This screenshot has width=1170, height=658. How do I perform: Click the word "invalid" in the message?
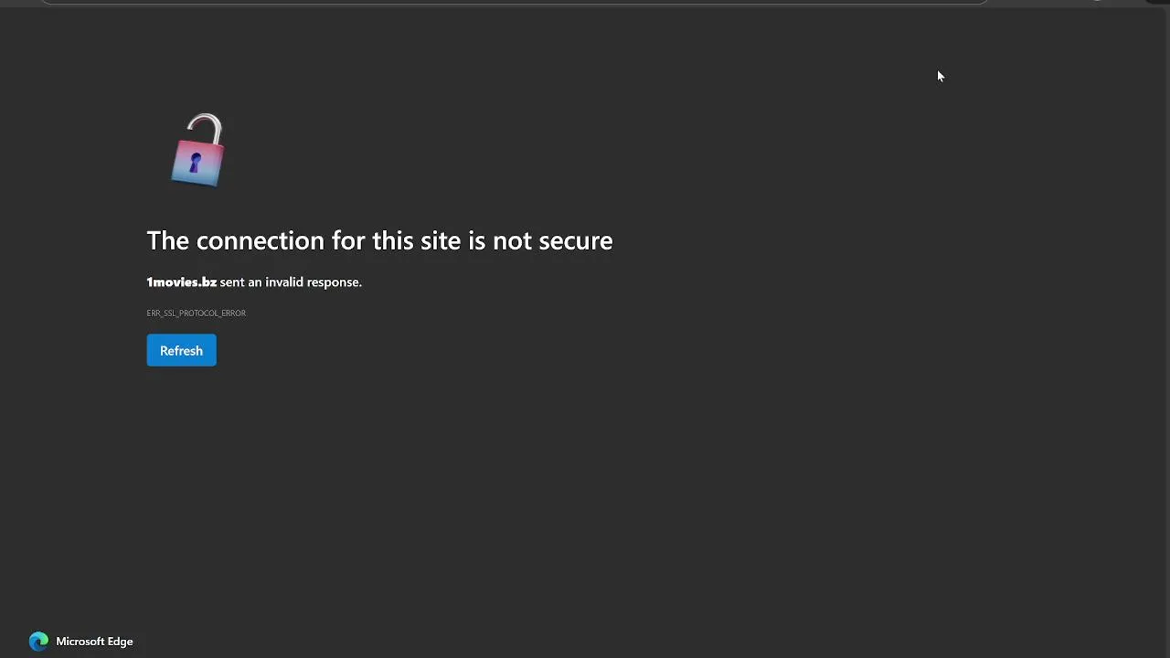click(x=283, y=282)
